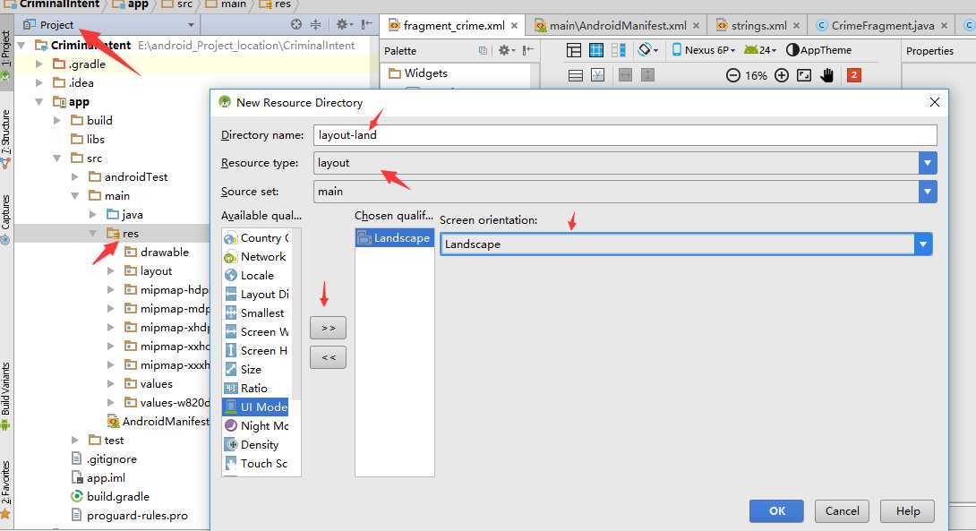The width and height of the screenshot is (976, 531).
Task: Expand the layout folder under res
Action: [111, 271]
